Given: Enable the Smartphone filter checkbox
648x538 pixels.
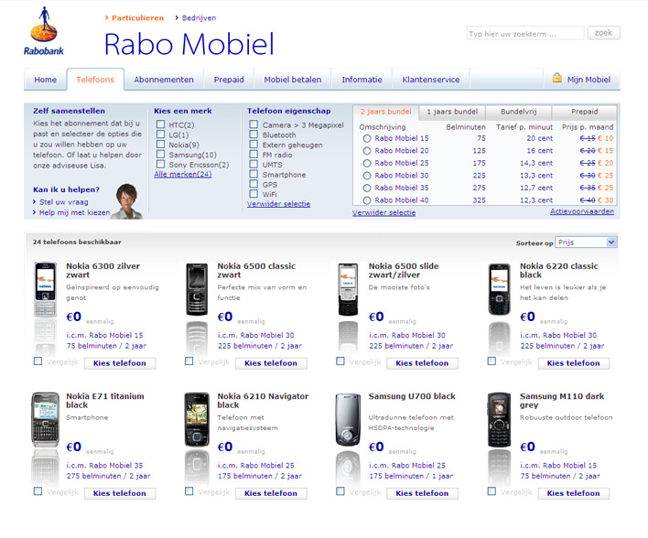Looking at the screenshot, I should 254,174.
